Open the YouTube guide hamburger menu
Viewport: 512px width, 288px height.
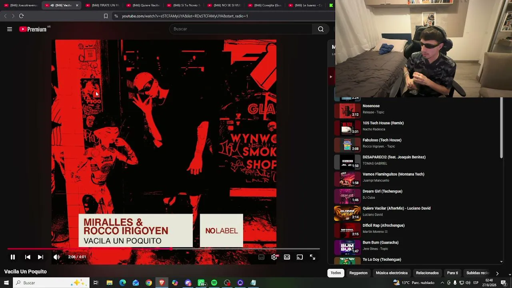[10, 29]
